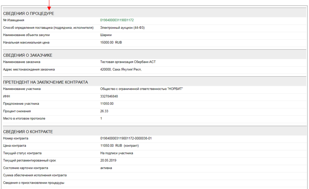
Task: Select the «Претендент на заключение контракта» header
Action: (45, 82)
